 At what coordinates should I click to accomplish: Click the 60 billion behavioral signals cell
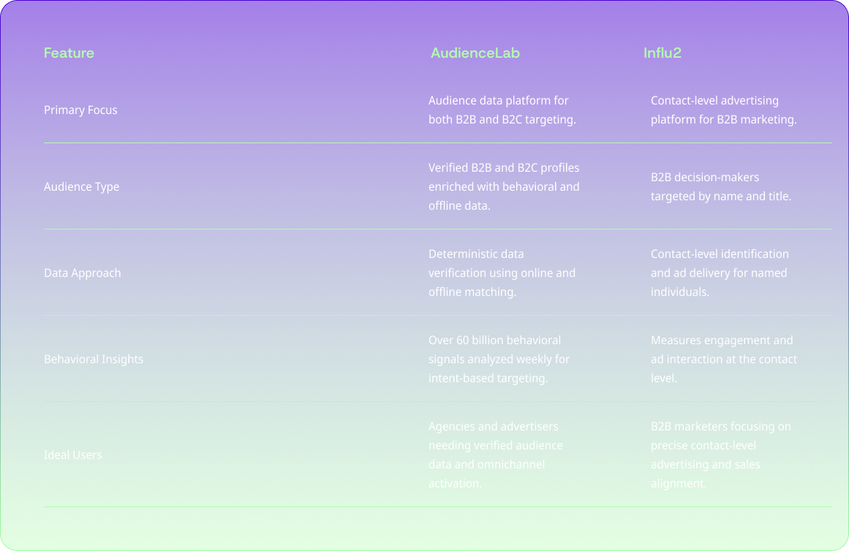tap(499, 359)
